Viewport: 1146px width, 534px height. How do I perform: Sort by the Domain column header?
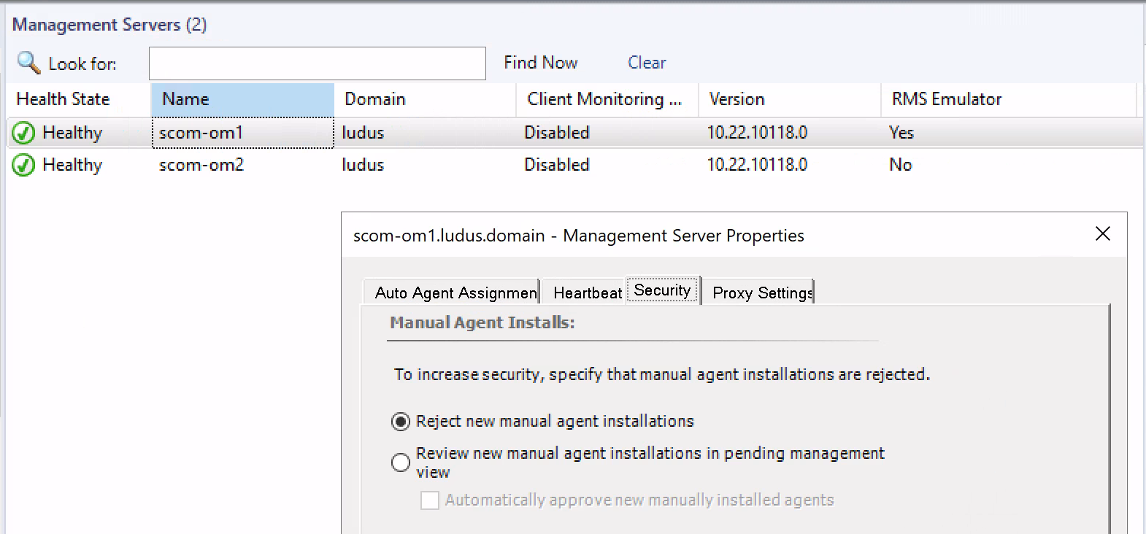(x=425, y=99)
